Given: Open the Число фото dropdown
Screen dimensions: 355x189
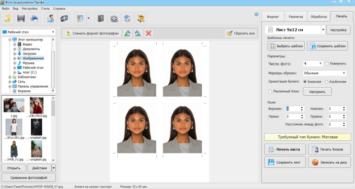Looking at the screenshot, I should [x=321, y=63].
